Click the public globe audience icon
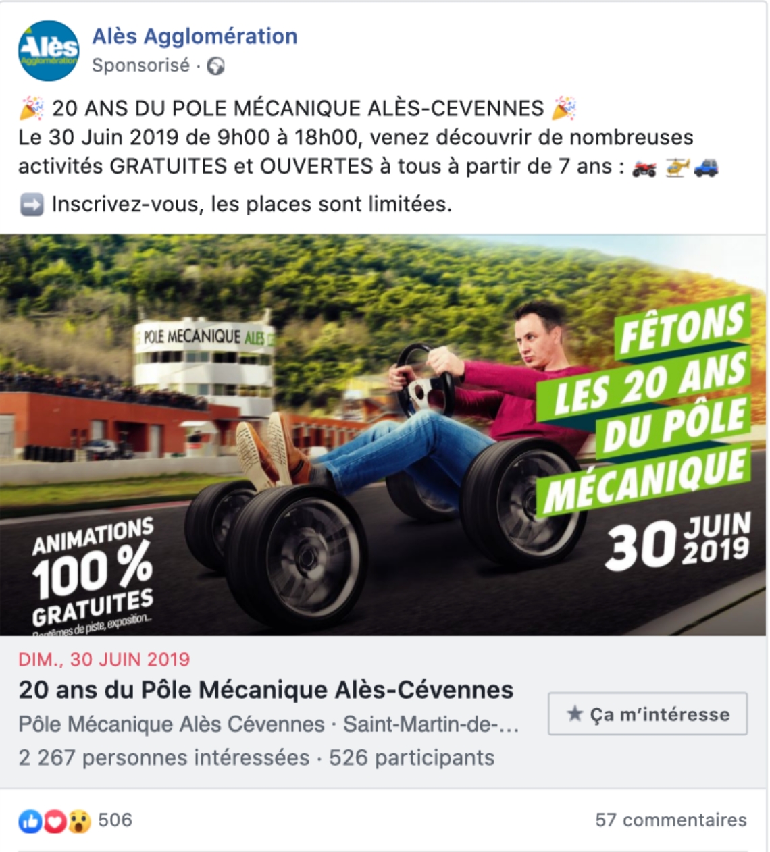The height and width of the screenshot is (852, 770). 215,66
